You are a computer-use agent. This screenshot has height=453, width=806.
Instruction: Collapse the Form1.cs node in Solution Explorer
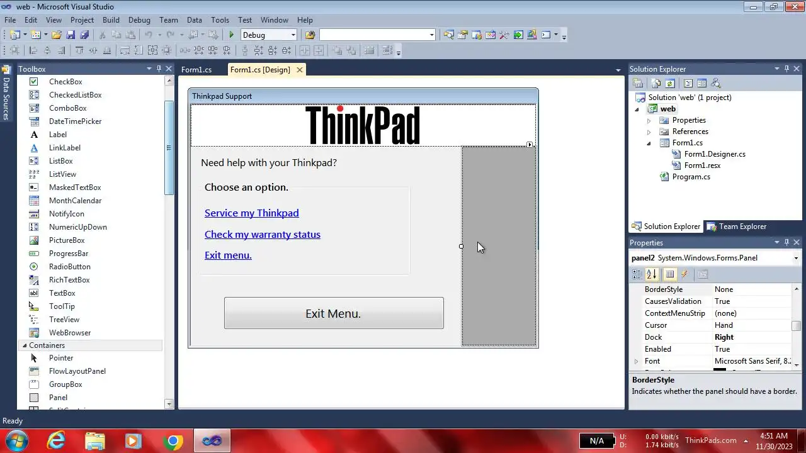649,143
